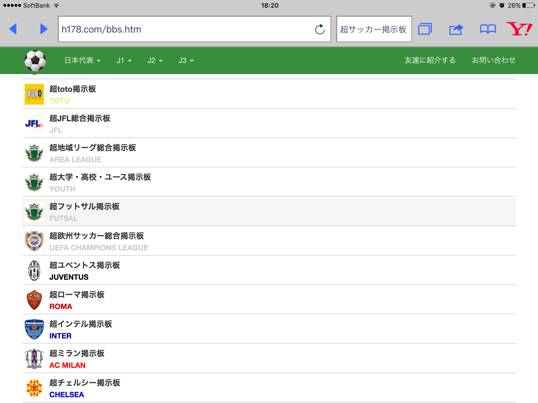Open the 超toto掲示板 board link
This screenshot has height=403, width=538.
click(73, 89)
